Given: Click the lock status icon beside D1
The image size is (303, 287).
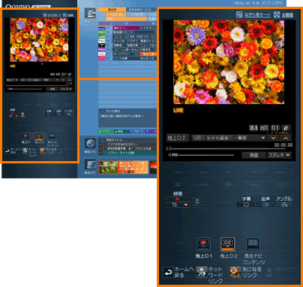Looking at the screenshot, I should point(286,127).
